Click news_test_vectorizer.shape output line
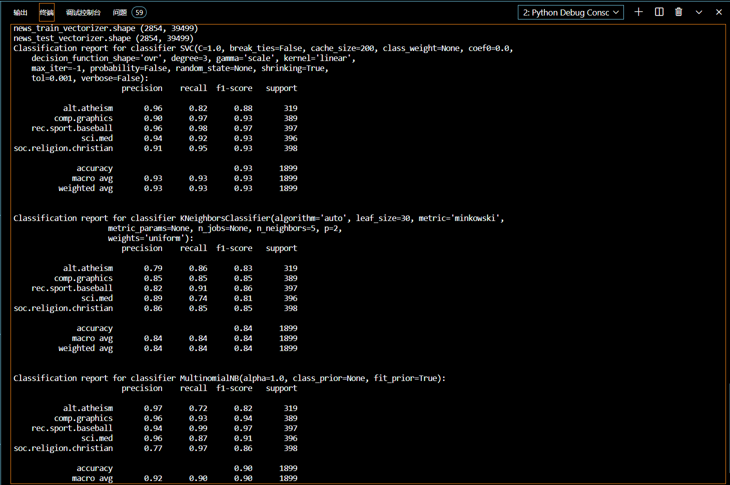 pos(103,38)
